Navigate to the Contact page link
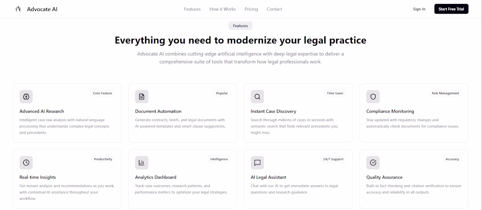The image size is (482, 210). (274, 9)
